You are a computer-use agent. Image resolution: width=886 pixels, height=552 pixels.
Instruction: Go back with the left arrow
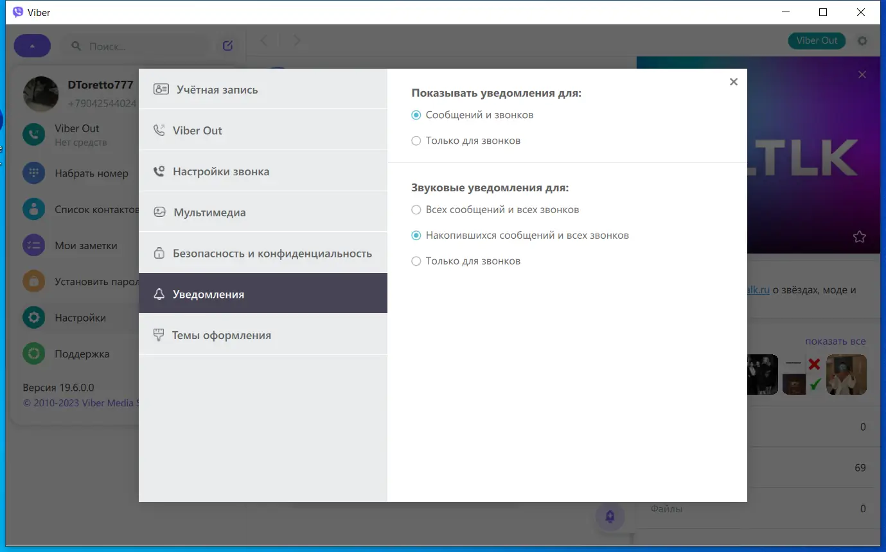click(263, 40)
